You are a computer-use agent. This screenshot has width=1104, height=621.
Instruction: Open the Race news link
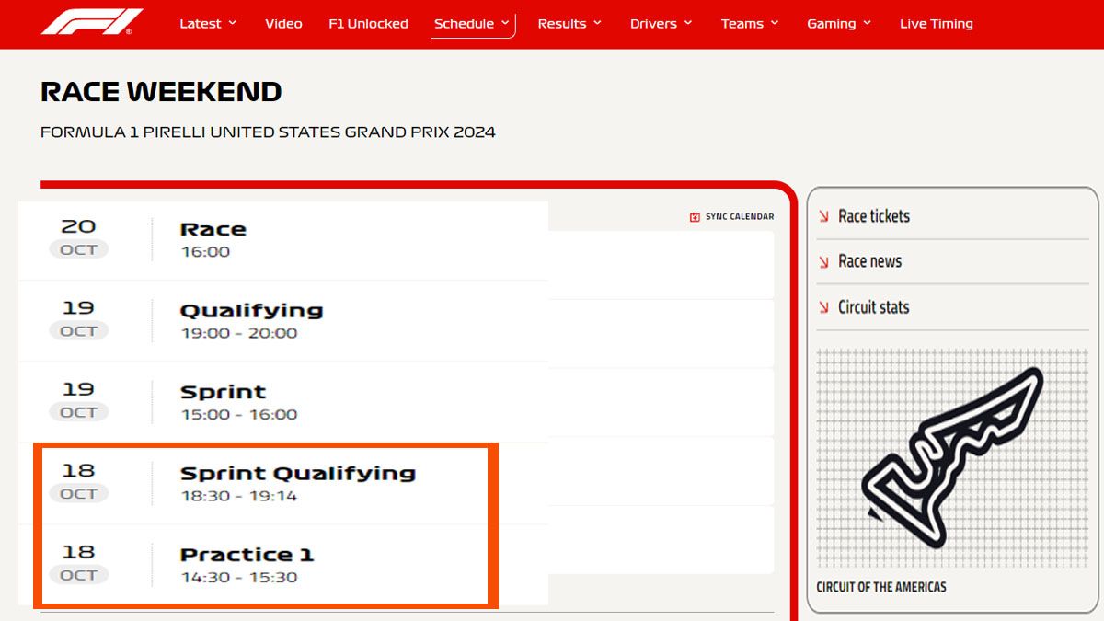pos(869,261)
